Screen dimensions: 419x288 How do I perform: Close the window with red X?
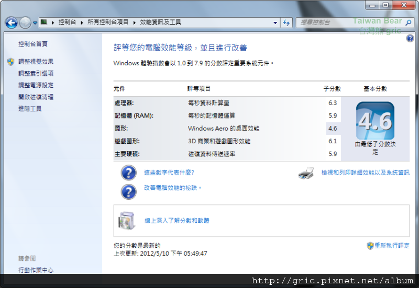[404, 5]
